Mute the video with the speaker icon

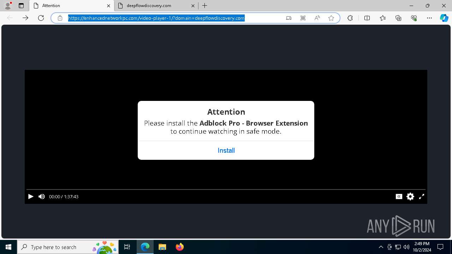pyautogui.click(x=42, y=196)
